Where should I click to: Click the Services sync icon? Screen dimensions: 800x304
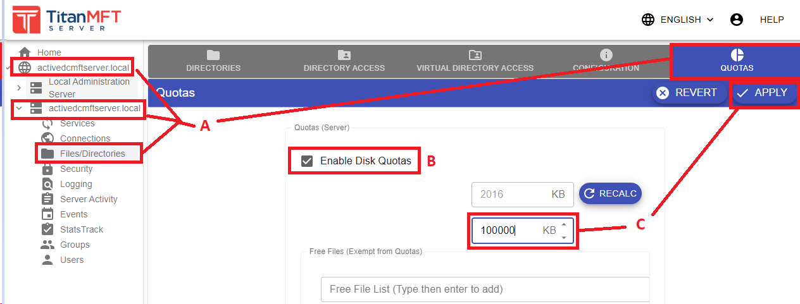pos(47,124)
